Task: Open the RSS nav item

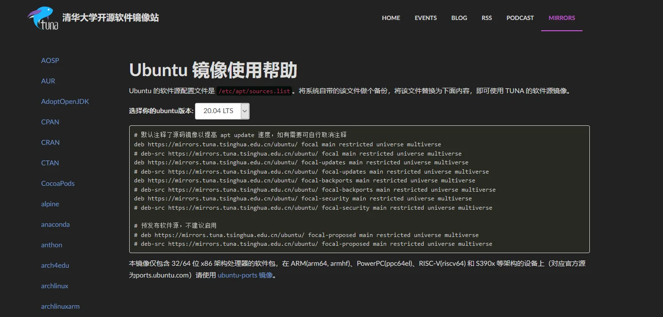Action: pos(487,18)
